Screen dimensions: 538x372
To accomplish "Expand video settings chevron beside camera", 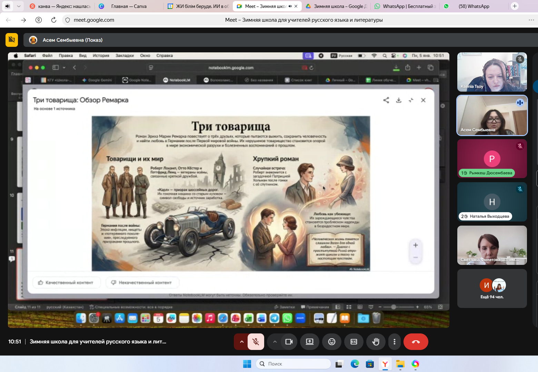I will [x=275, y=342].
